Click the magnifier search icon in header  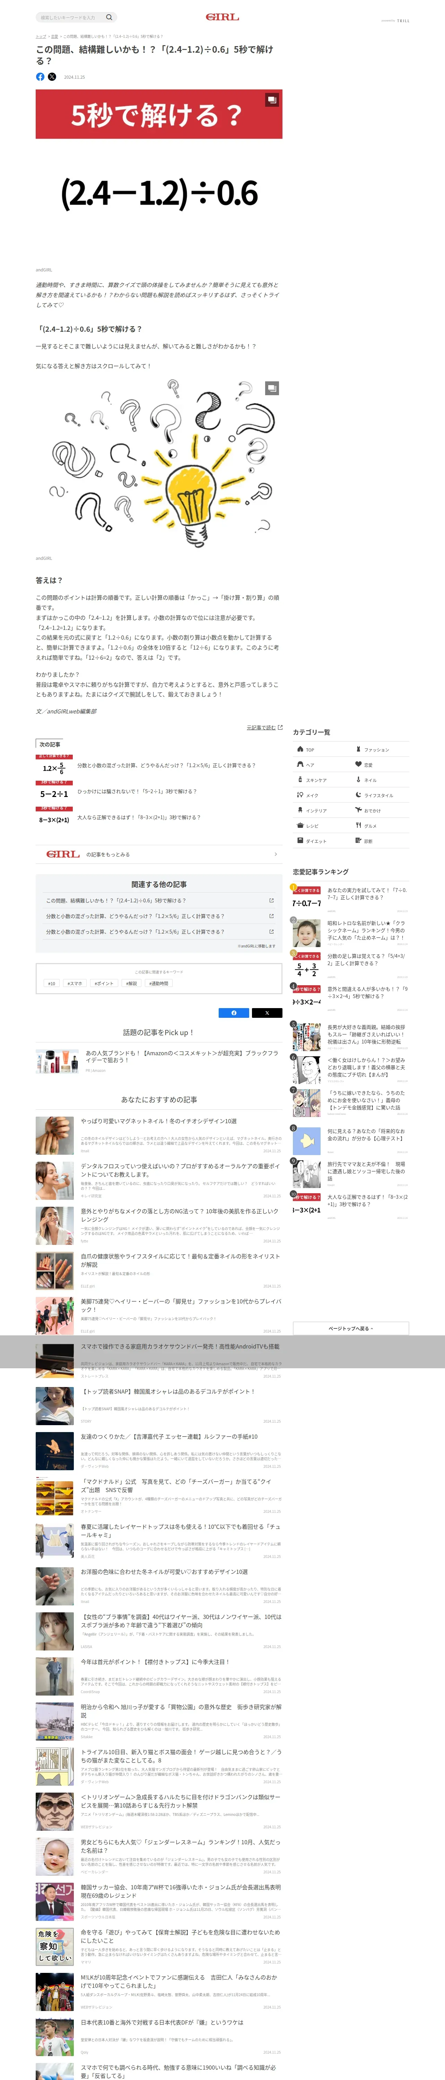109,17
